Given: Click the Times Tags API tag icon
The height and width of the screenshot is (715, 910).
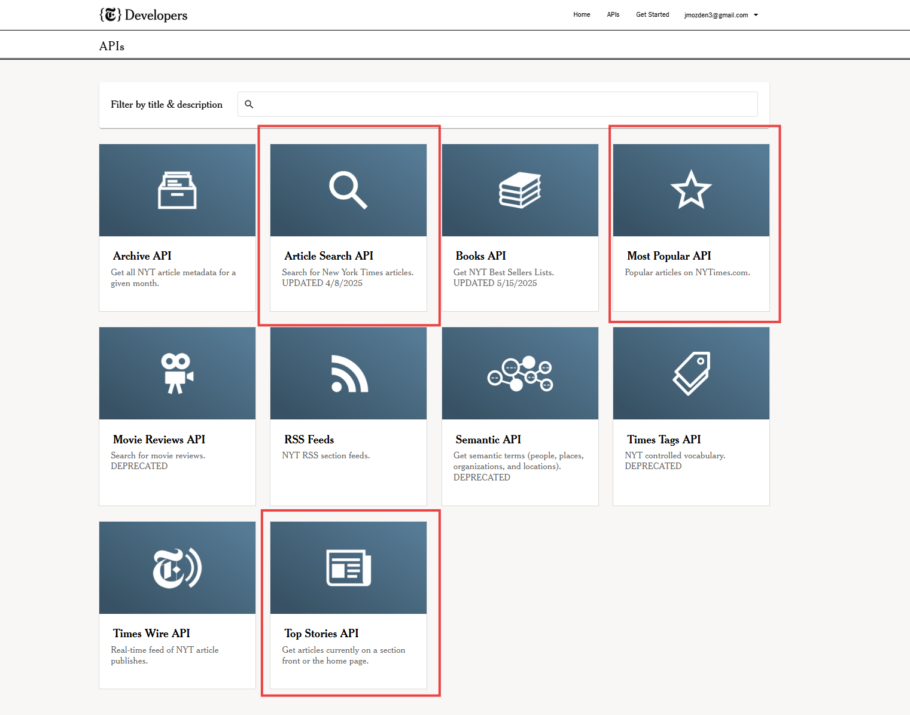Looking at the screenshot, I should click(x=691, y=373).
